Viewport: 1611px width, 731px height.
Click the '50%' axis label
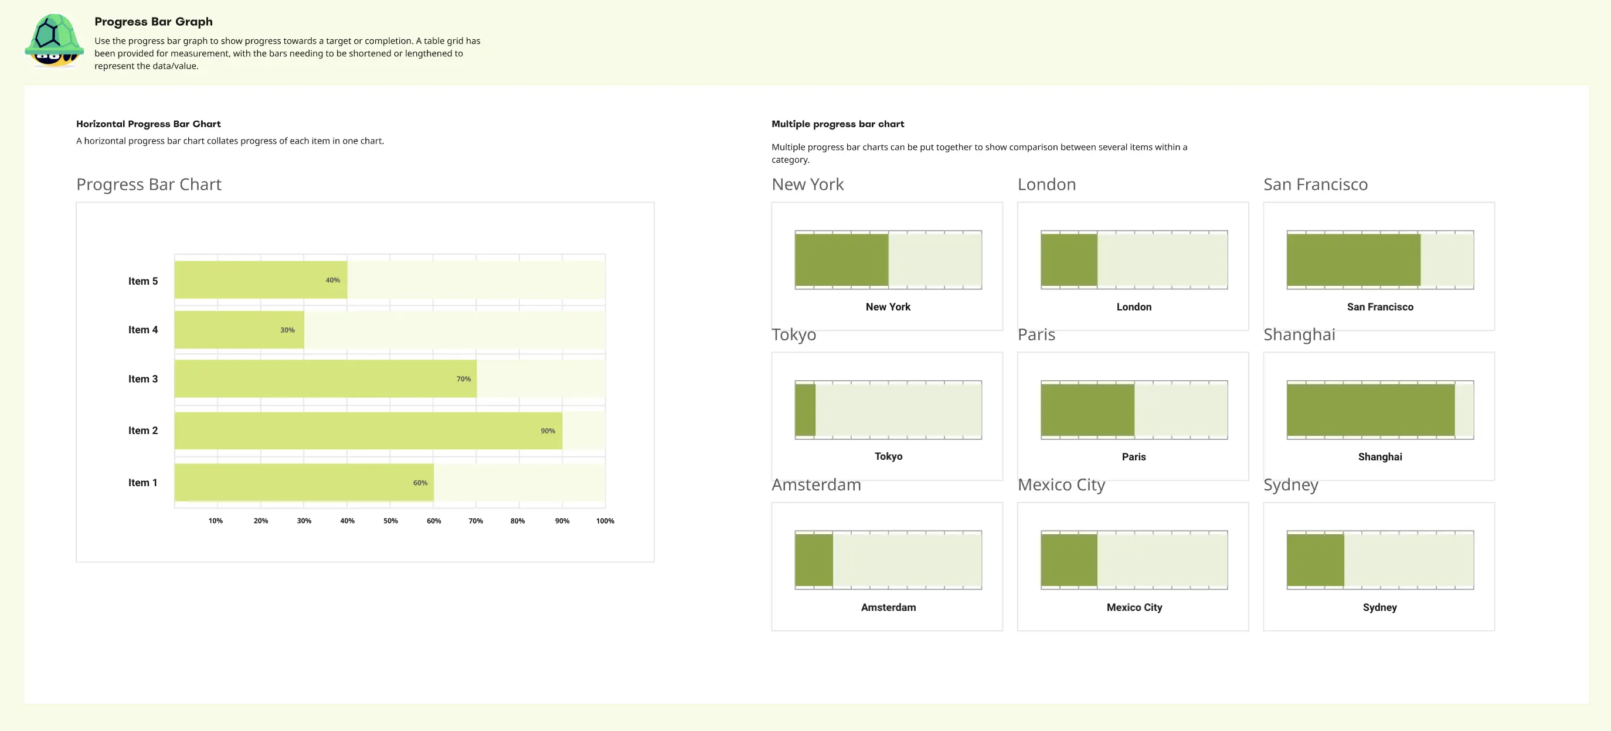390,521
